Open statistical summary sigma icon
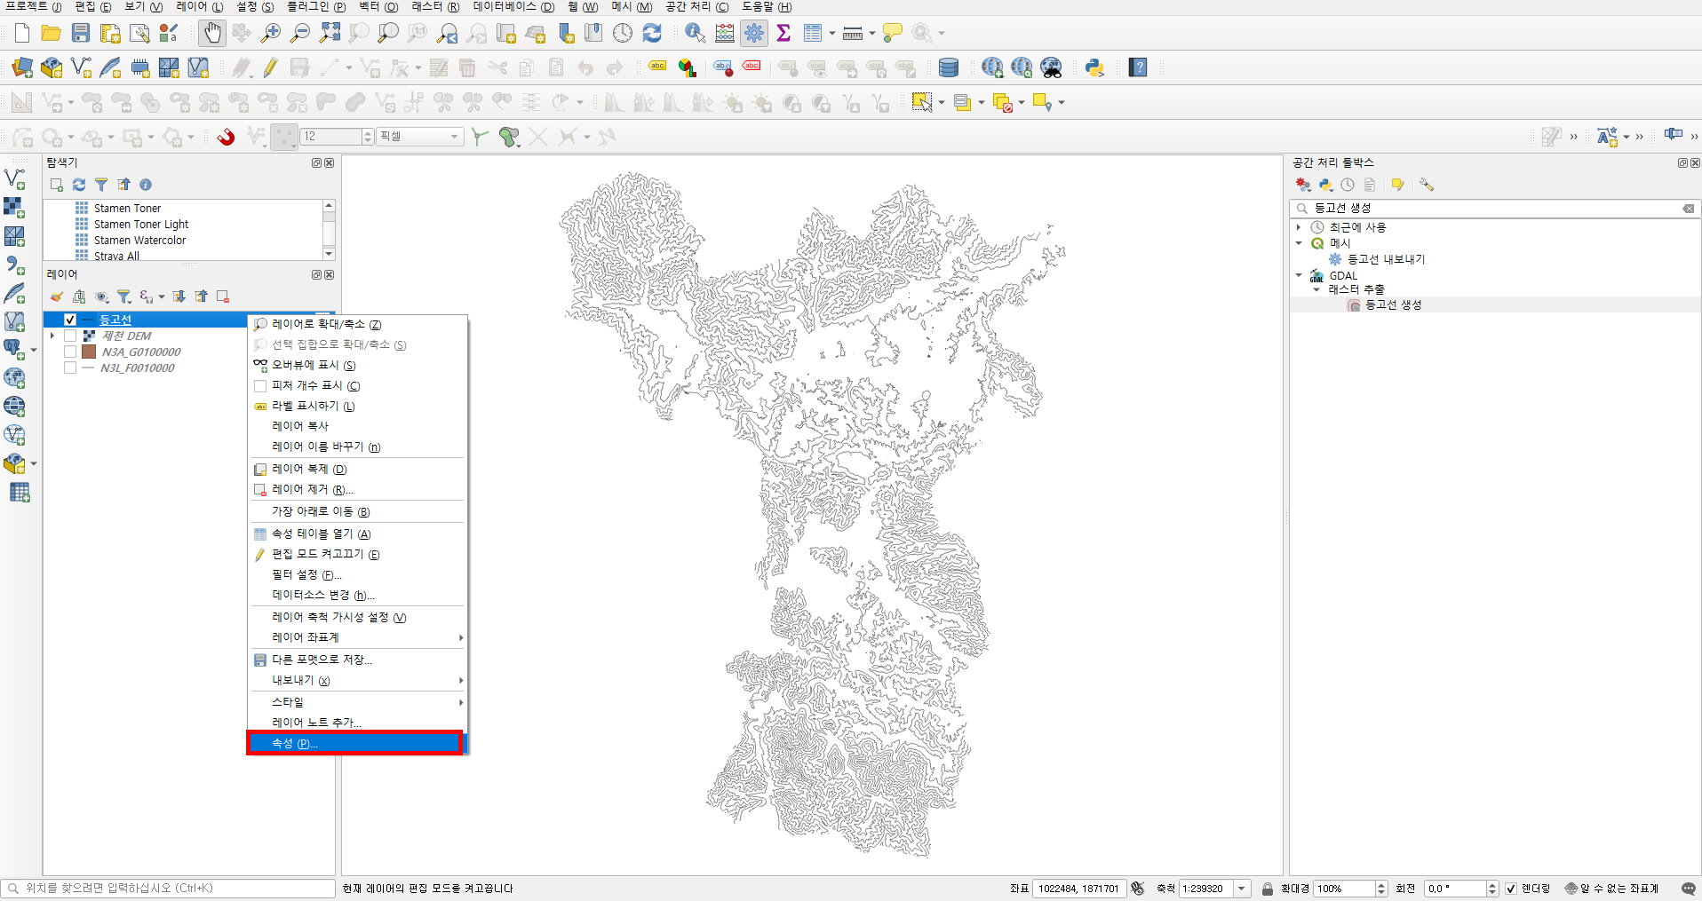Image resolution: width=1702 pixels, height=901 pixels. pyautogui.click(x=783, y=34)
